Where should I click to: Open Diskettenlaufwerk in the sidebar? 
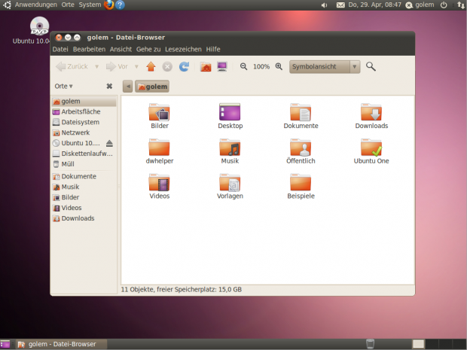84,154
